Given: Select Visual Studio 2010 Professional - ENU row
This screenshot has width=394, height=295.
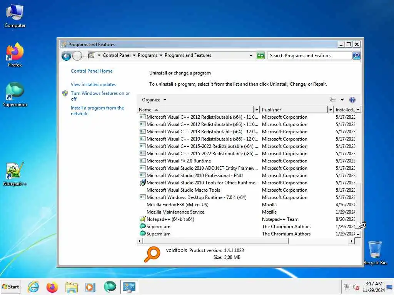Looking at the screenshot, I should (x=246, y=175).
